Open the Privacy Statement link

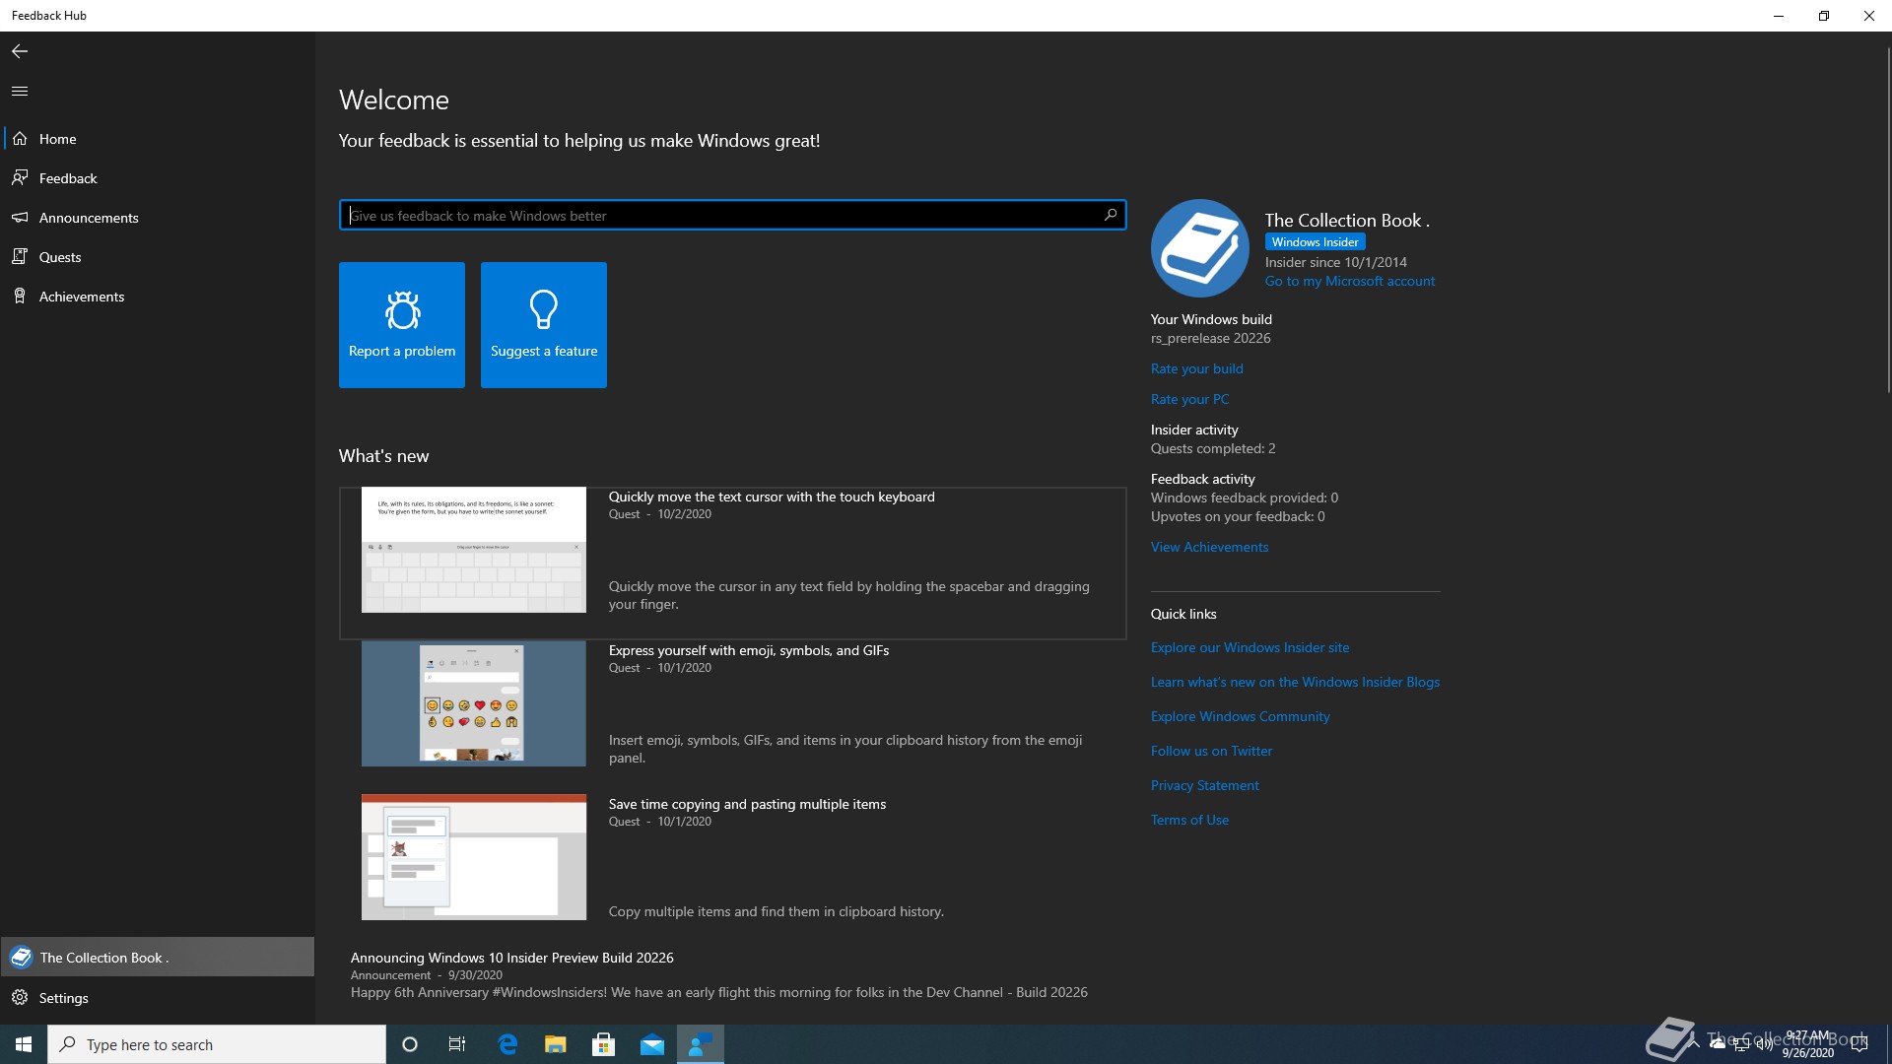[x=1204, y=785]
